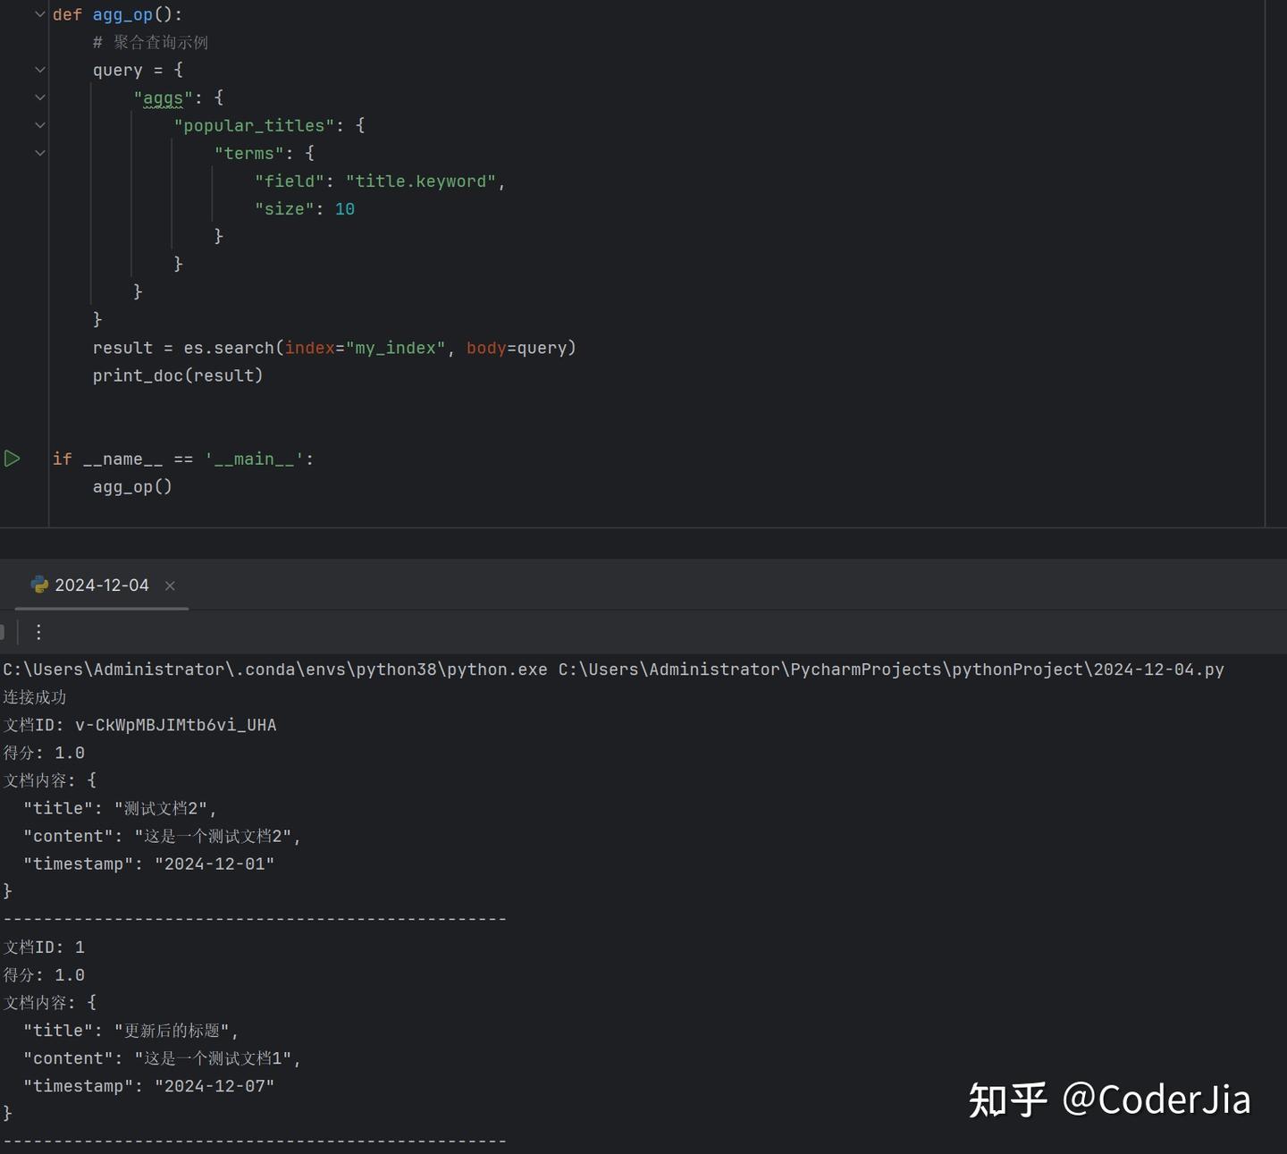The image size is (1287, 1154).
Task: Collapse the agg_op function definition
Action: (38, 14)
